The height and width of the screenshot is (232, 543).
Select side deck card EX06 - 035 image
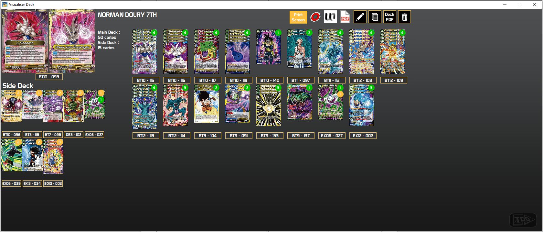12,155
